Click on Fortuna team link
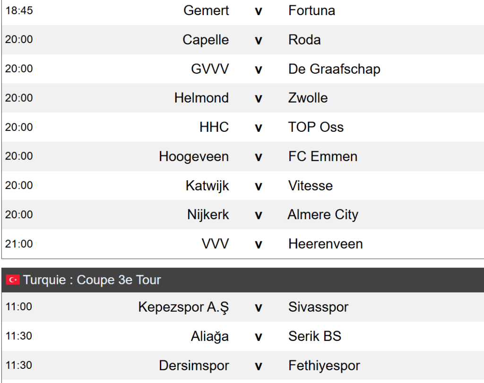 coord(311,10)
